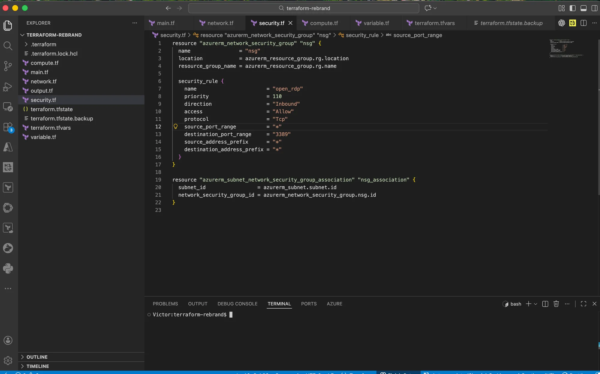The width and height of the screenshot is (600, 374).
Task: Click the light bulb code action on line 12
Action: [x=175, y=126]
